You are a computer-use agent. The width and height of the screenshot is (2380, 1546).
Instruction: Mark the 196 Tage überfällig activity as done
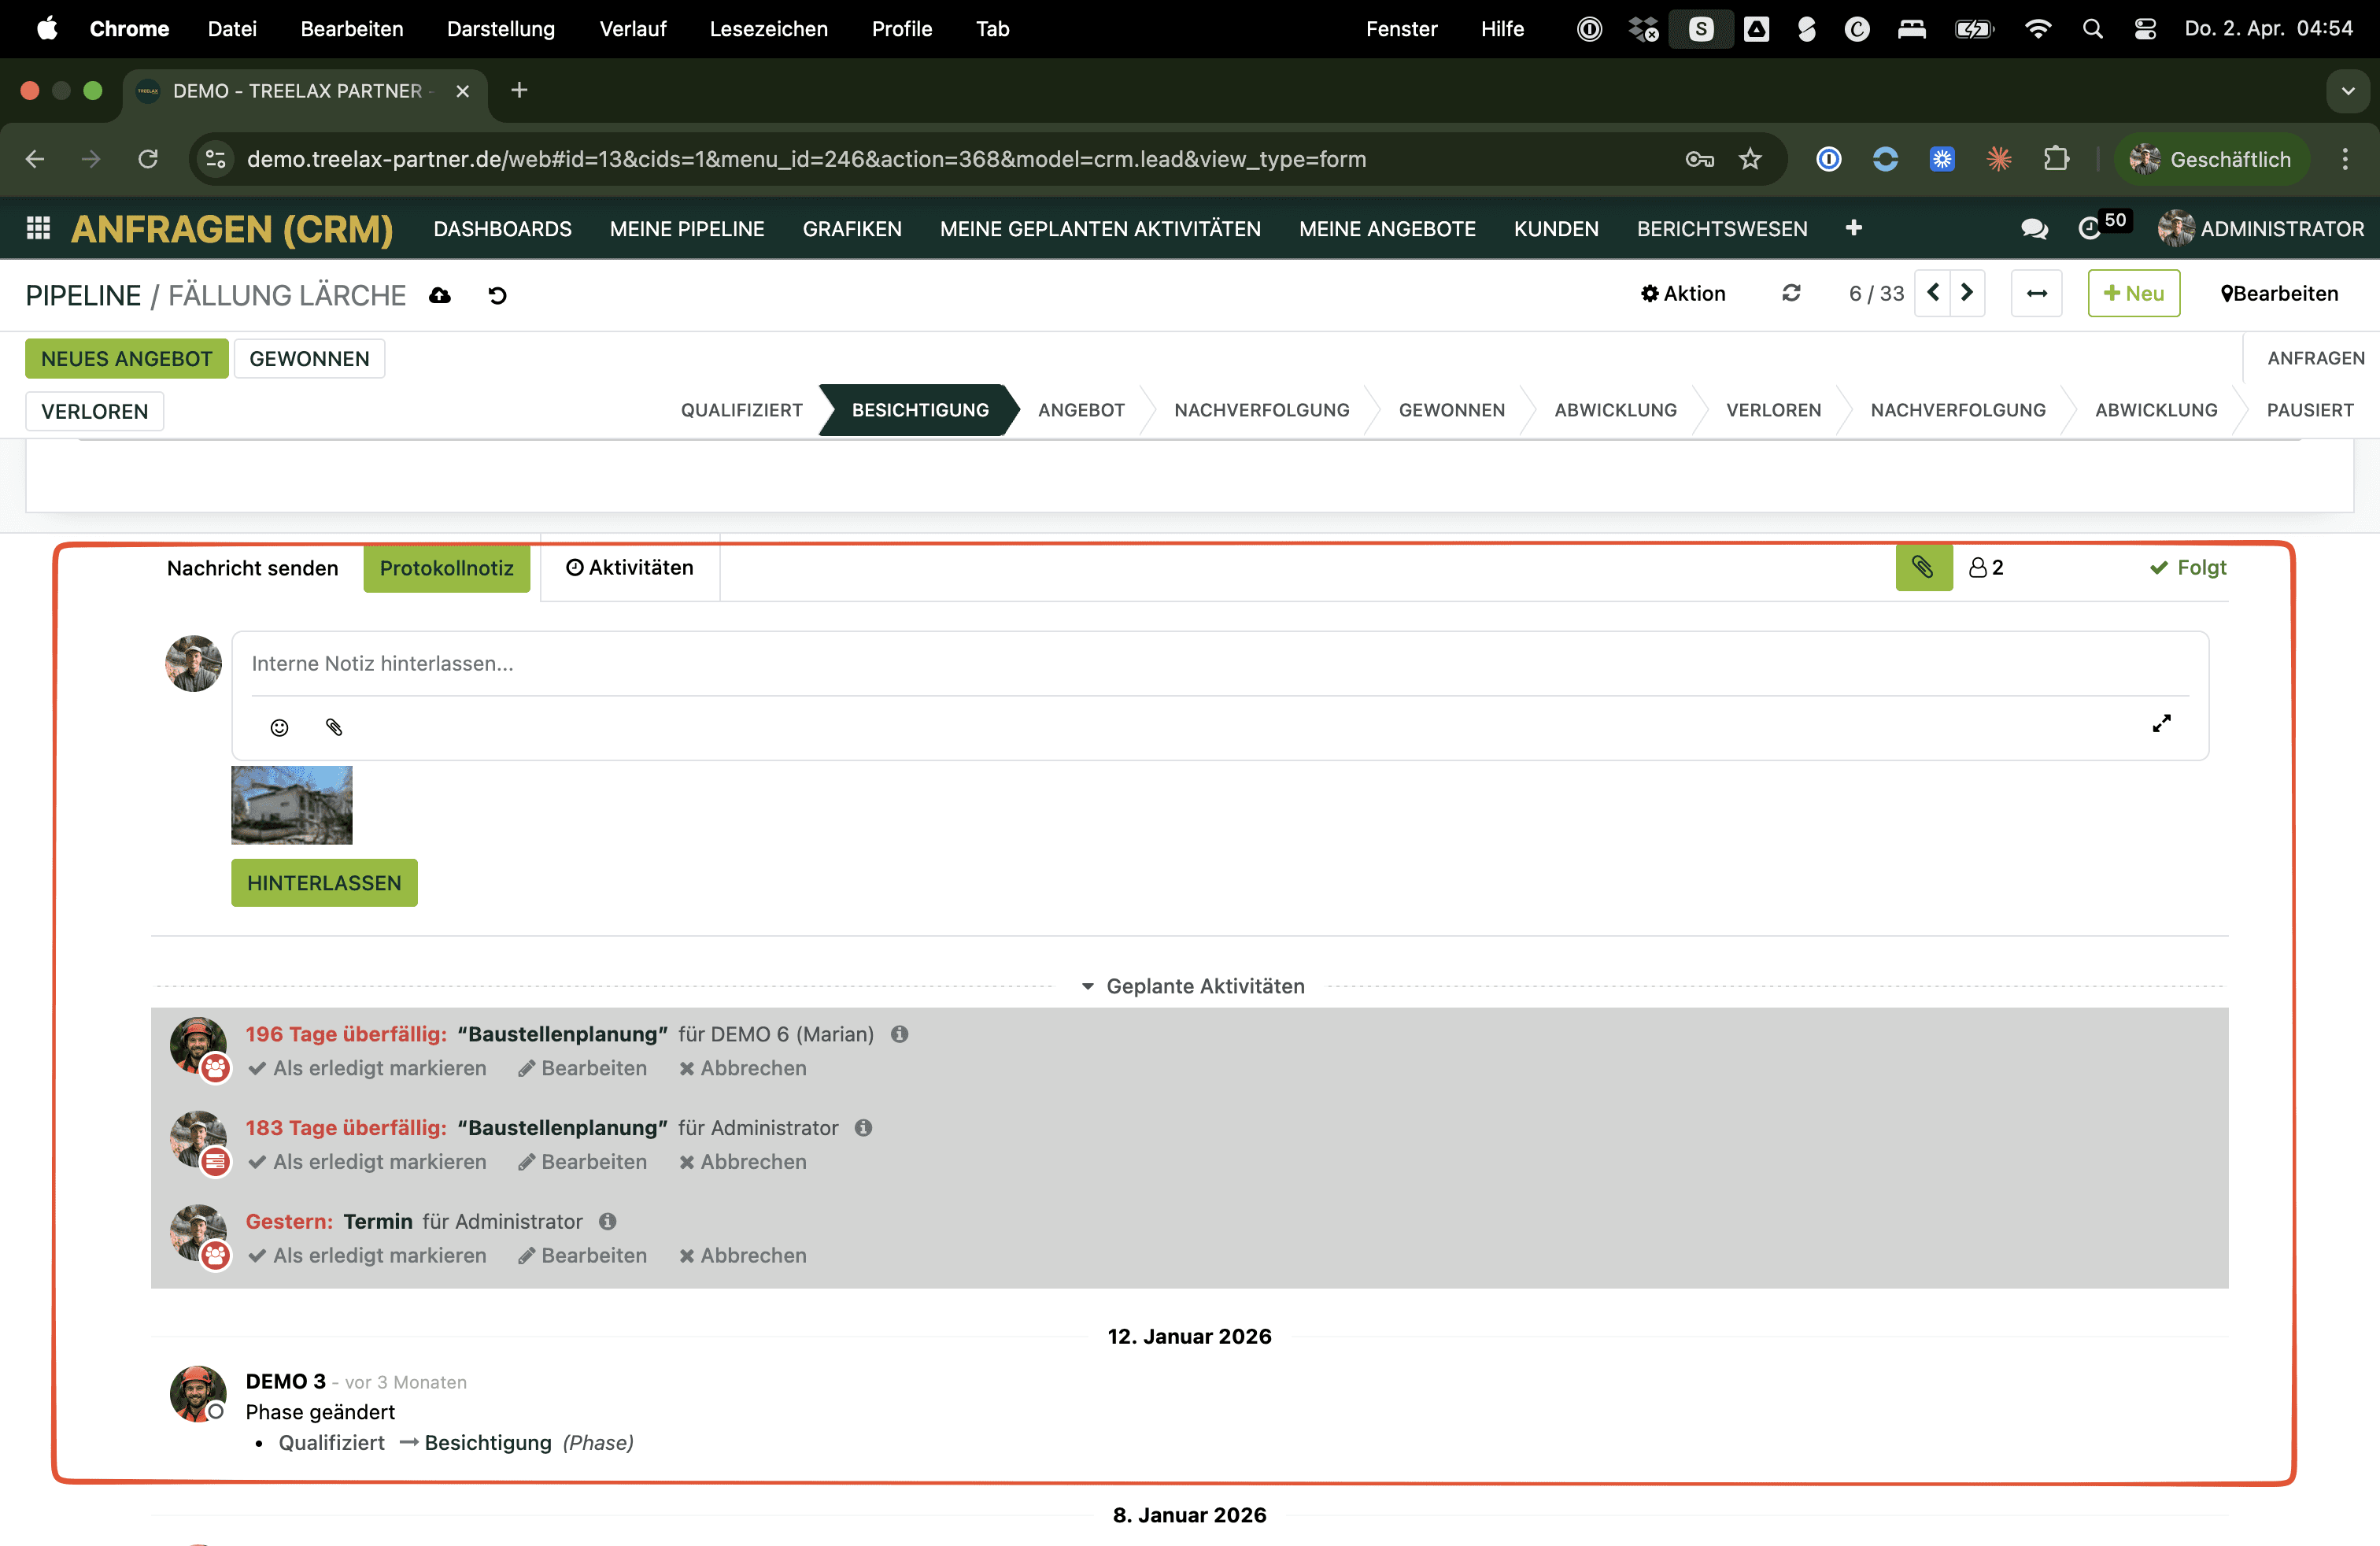[368, 1068]
